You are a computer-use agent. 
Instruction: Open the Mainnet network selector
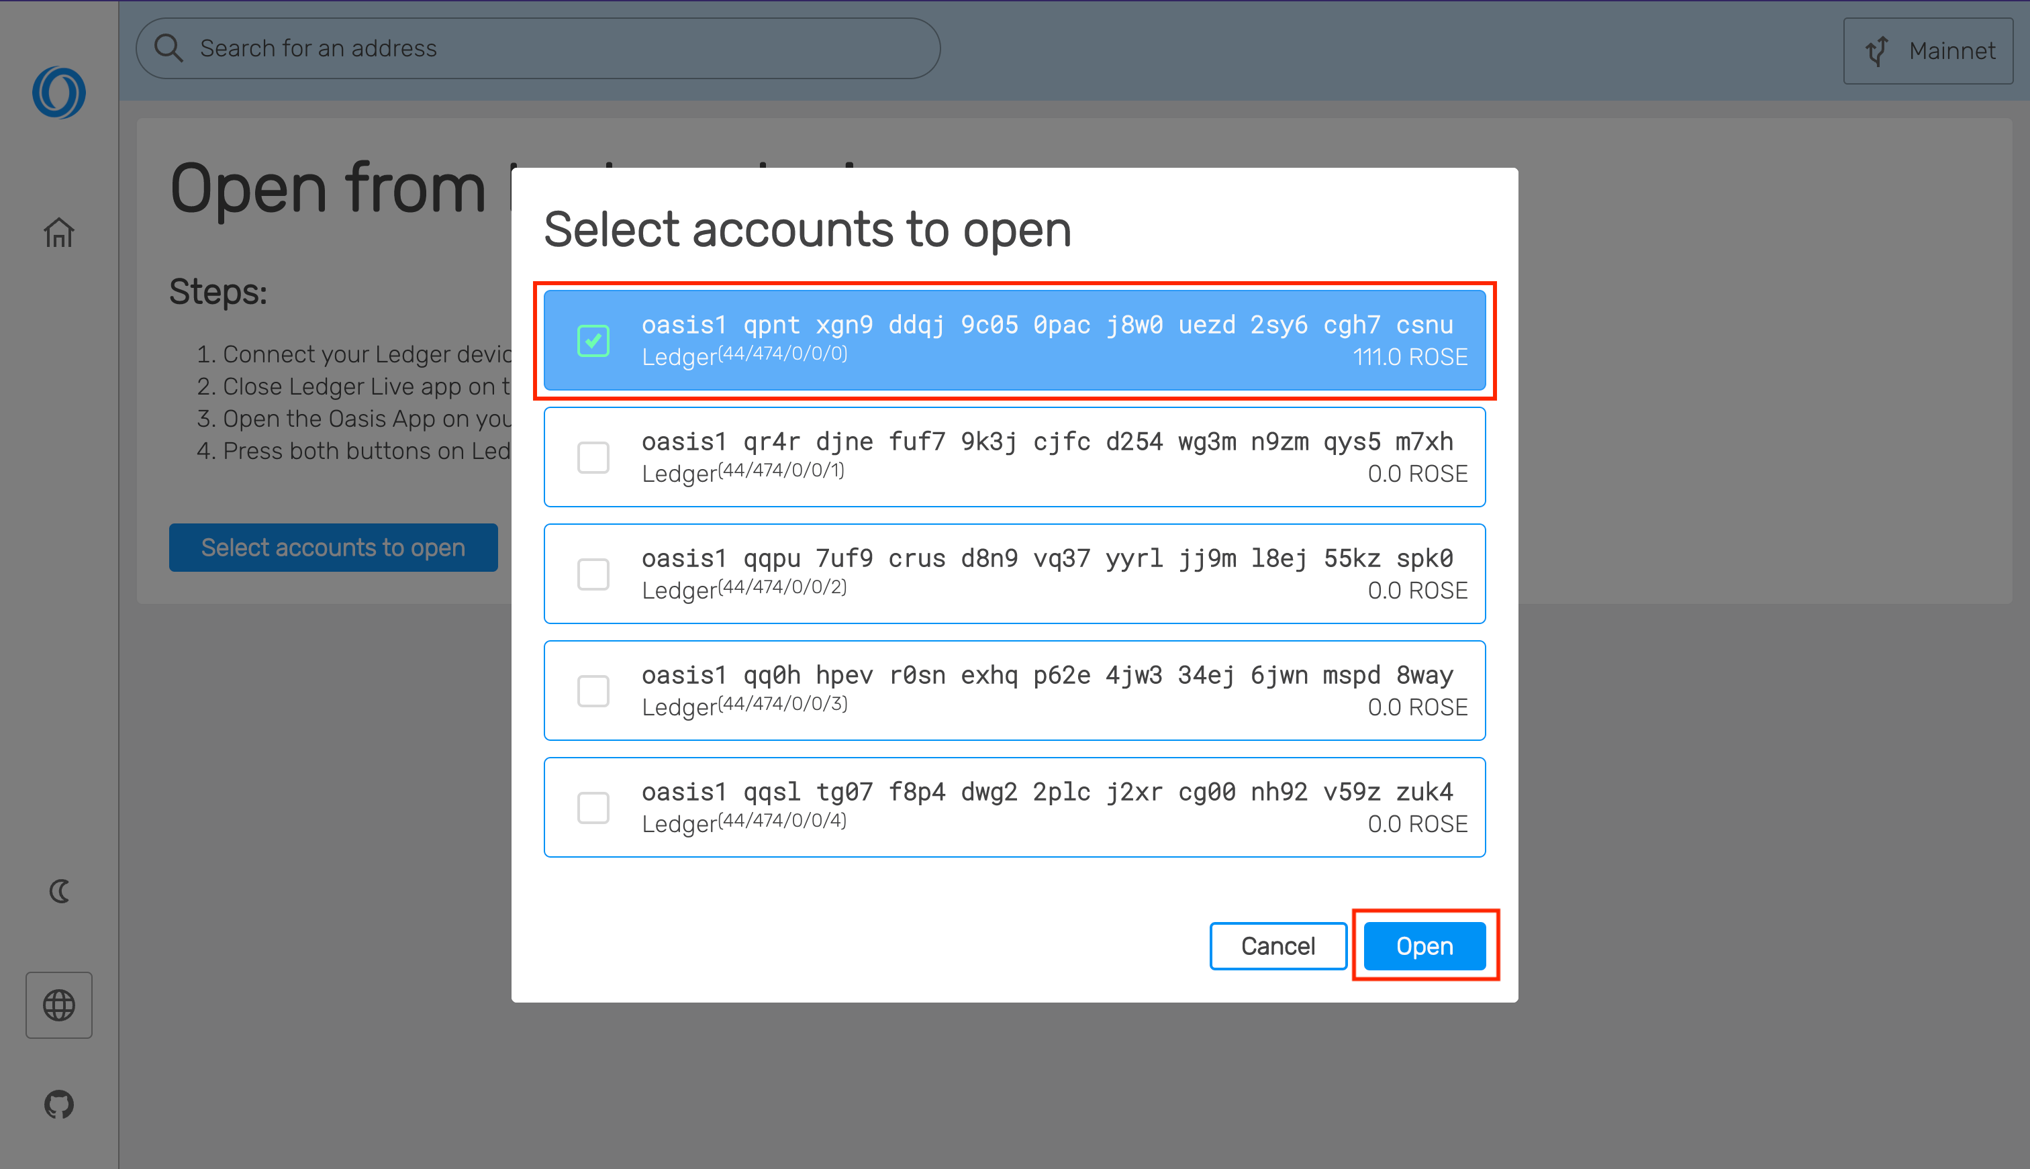coord(1928,52)
